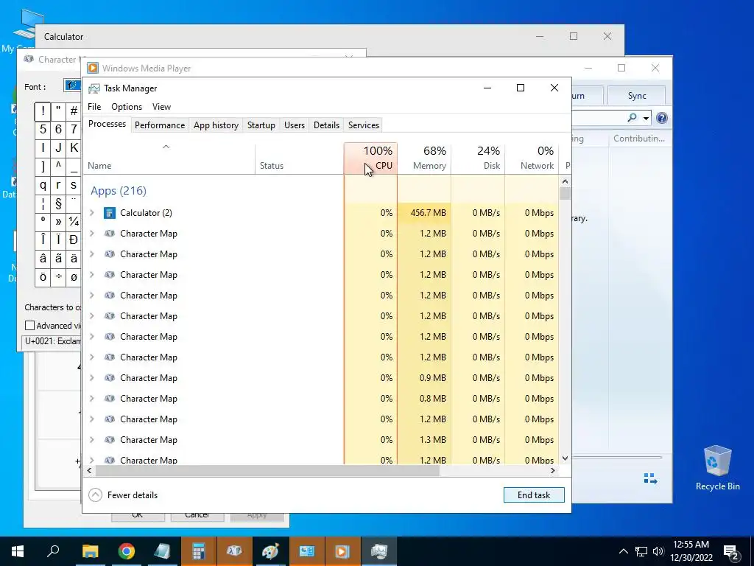The image size is (754, 566).
Task: Switch to Calculator via taskbar icon
Action: tap(198, 551)
